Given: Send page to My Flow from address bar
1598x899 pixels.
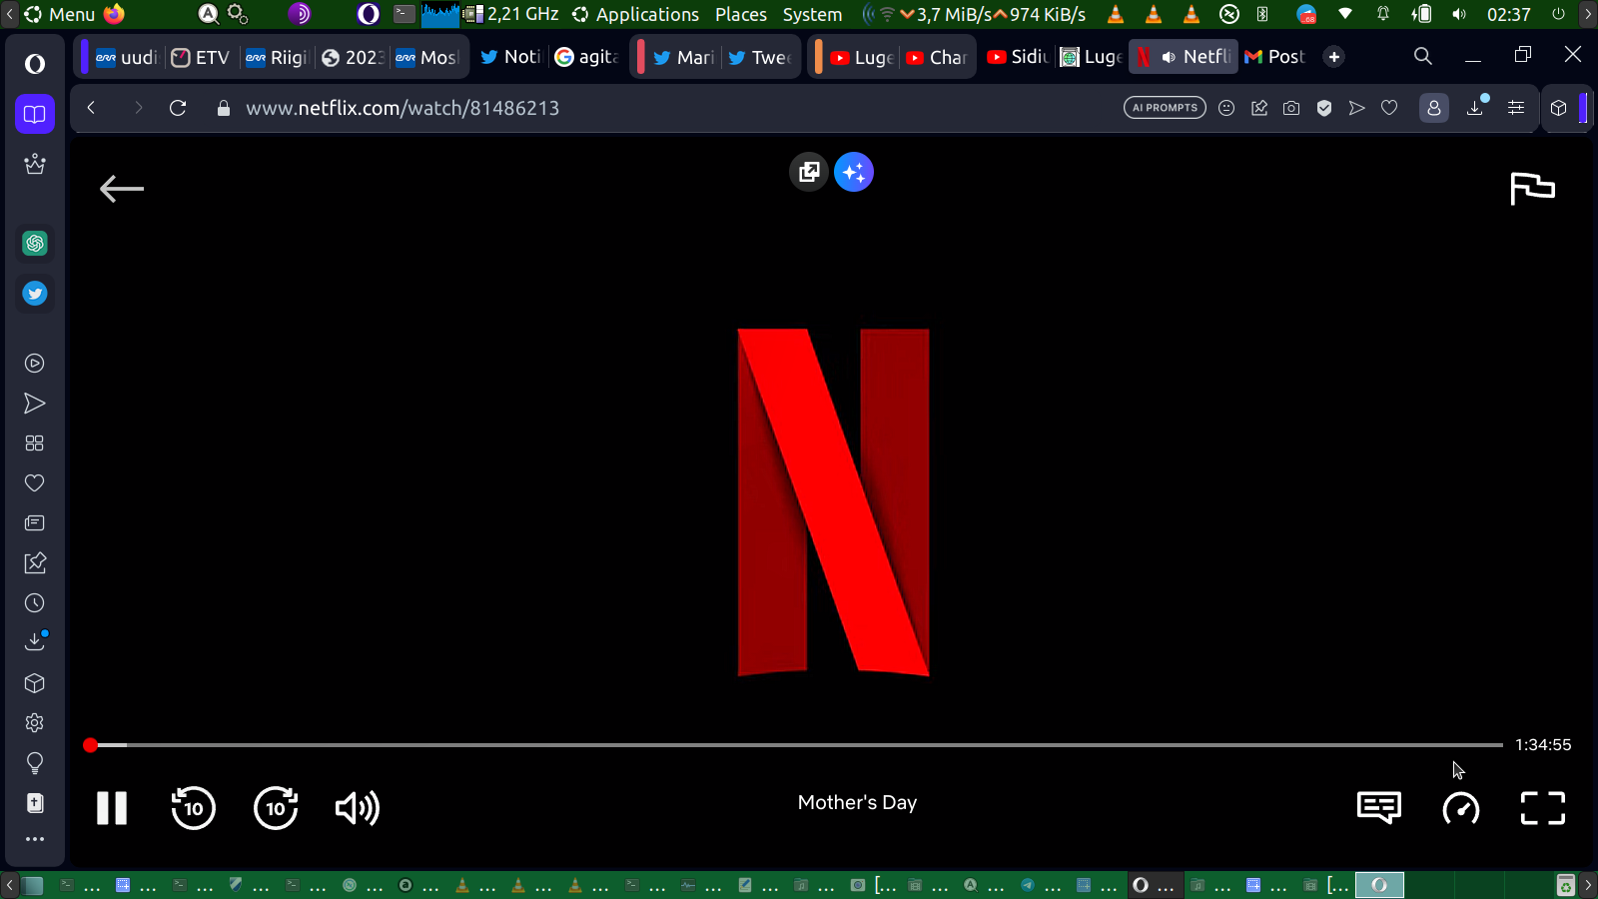Looking at the screenshot, I should point(1356,108).
